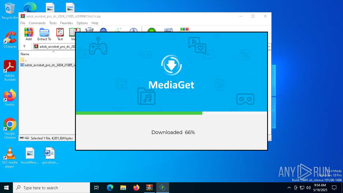343x193 pixels.
Task: Click 'Downloaded 66%' status text
Action: tap(173, 132)
